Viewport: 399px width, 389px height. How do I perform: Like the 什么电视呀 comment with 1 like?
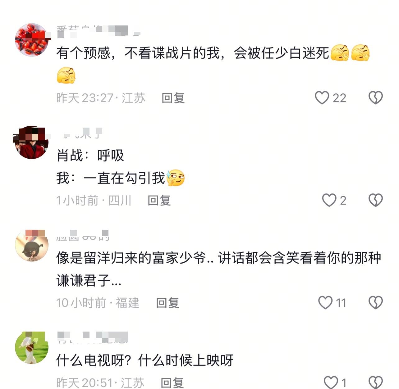point(331,382)
